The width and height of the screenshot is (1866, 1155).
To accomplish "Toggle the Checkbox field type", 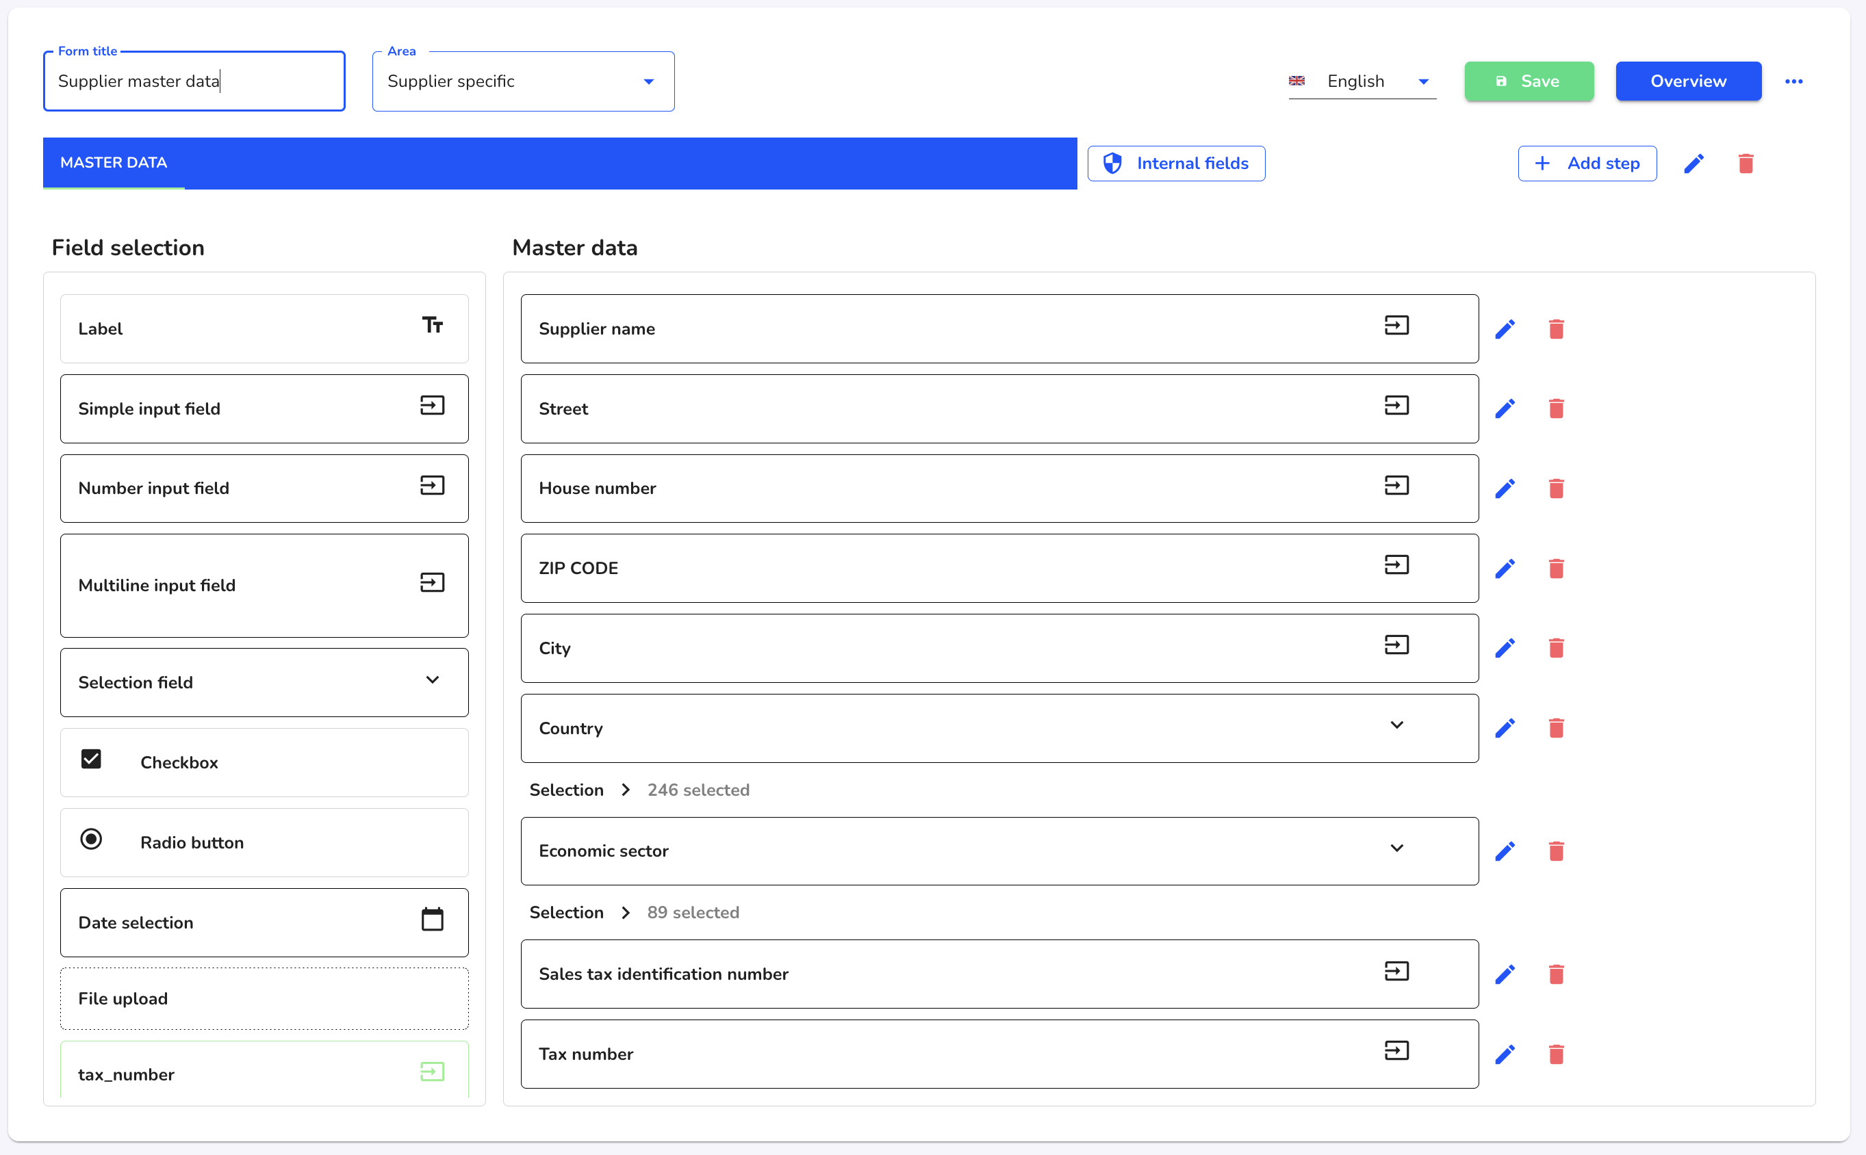I will coord(90,761).
